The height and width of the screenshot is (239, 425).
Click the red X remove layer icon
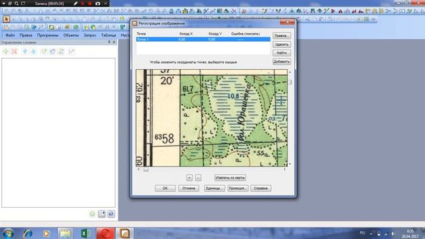(x=15, y=51)
